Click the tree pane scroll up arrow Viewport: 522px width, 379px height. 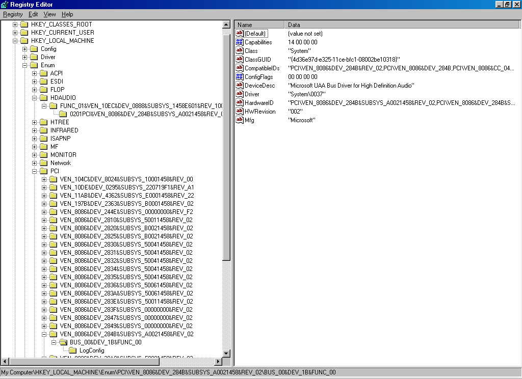[x=226, y=24]
